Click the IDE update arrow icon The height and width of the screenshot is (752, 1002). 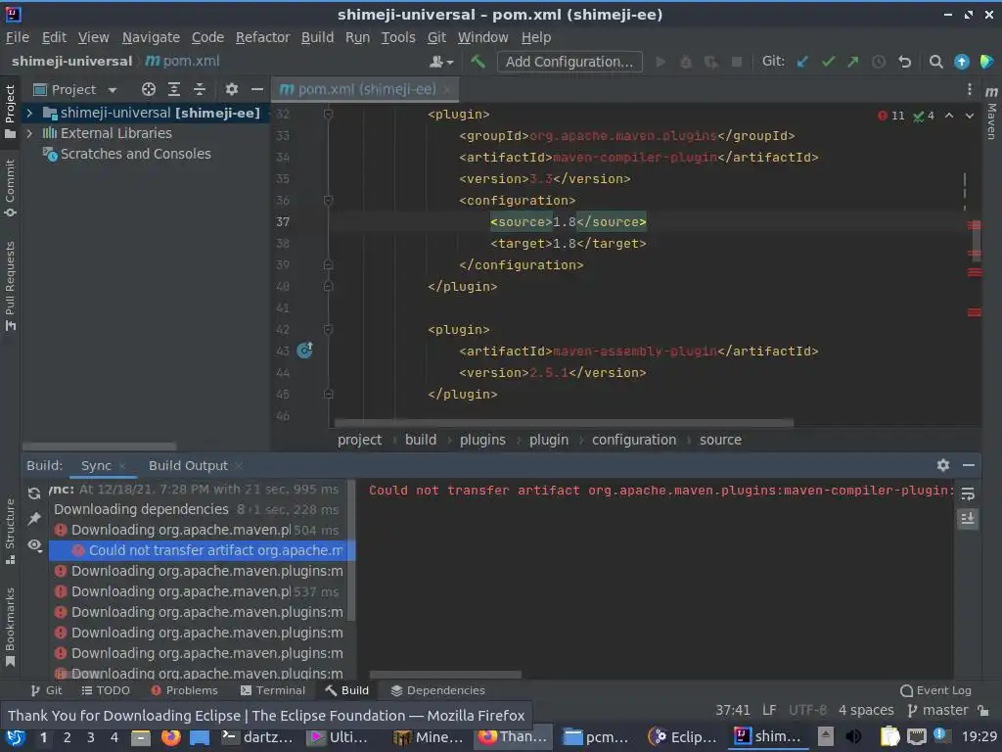pyautogui.click(x=961, y=62)
